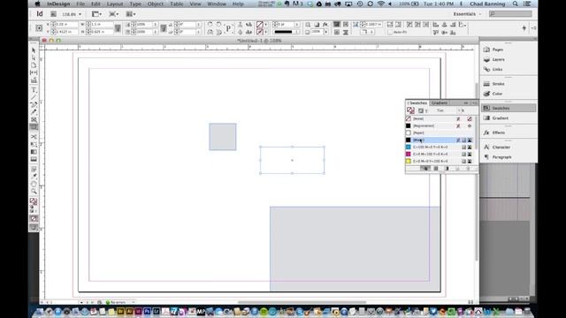Click the rotate 90° clockwise icon
Viewport: 566px width, 318px height.
coord(210,24)
